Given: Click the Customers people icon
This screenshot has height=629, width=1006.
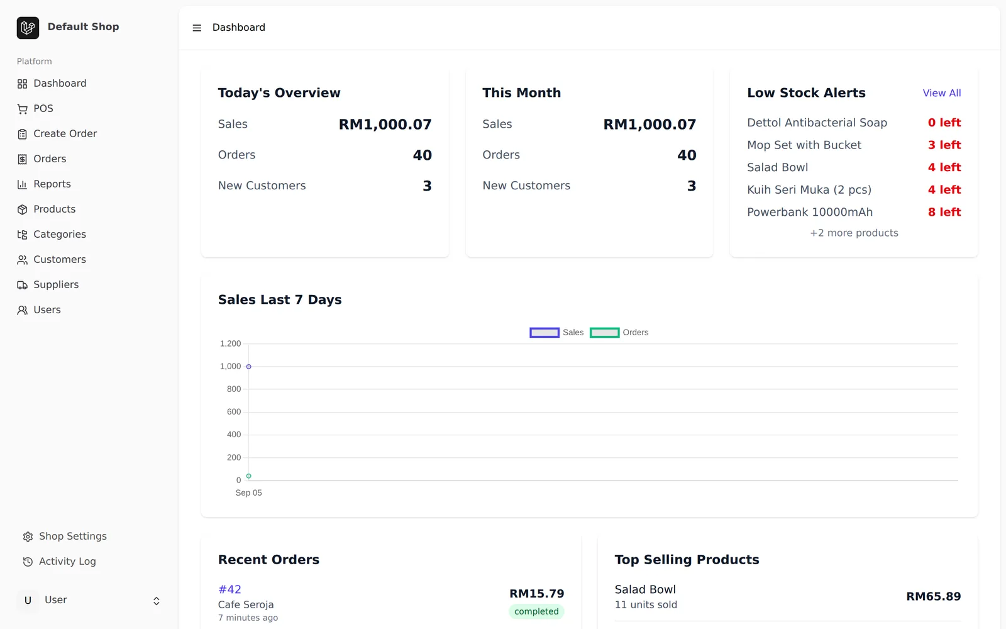Looking at the screenshot, I should coord(23,260).
